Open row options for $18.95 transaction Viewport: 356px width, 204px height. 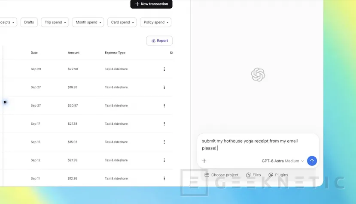click(x=164, y=87)
